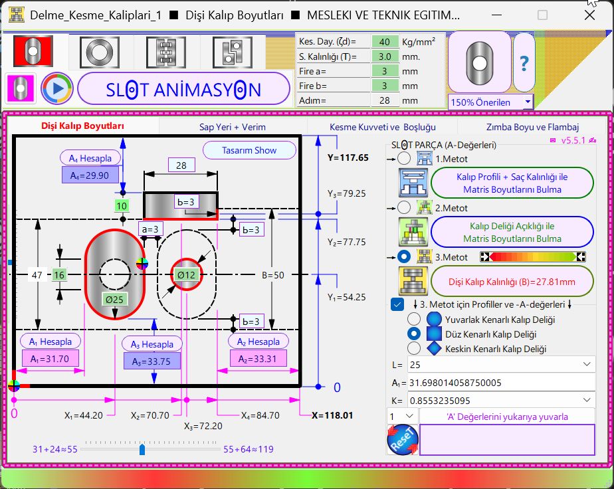Image resolution: width=614 pixels, height=489 pixels.
Task: Click the help question mark icon
Action: 524,63
